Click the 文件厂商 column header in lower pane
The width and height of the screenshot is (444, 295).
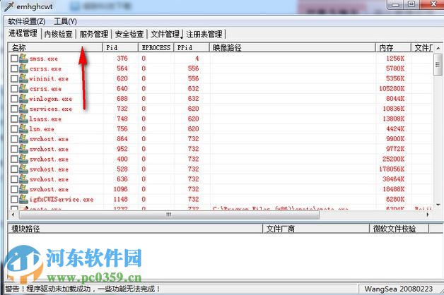(x=316, y=229)
